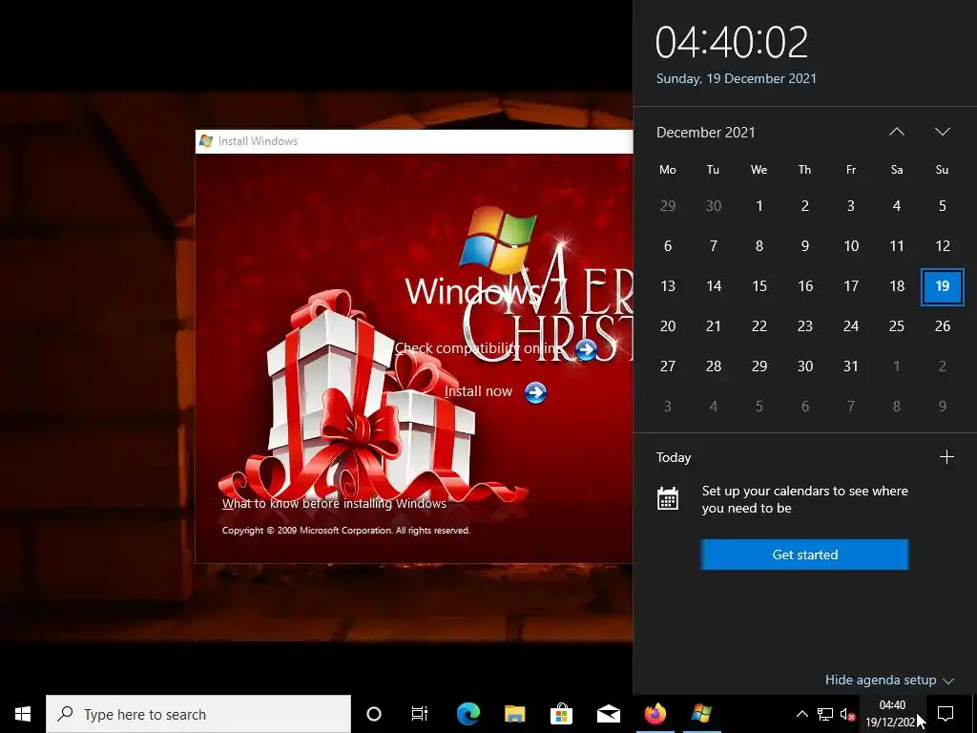Image resolution: width=977 pixels, height=733 pixels.
Task: Open the Mail app in the taskbar
Action: pyautogui.click(x=608, y=714)
